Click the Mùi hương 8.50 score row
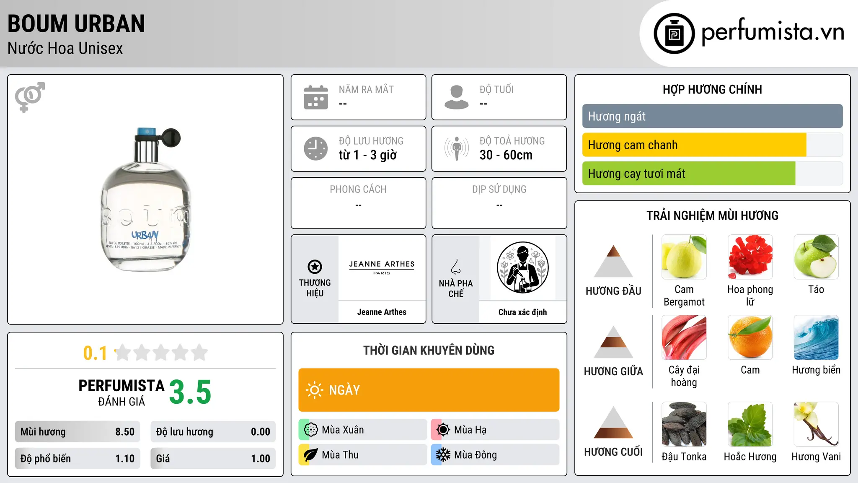 (78, 432)
